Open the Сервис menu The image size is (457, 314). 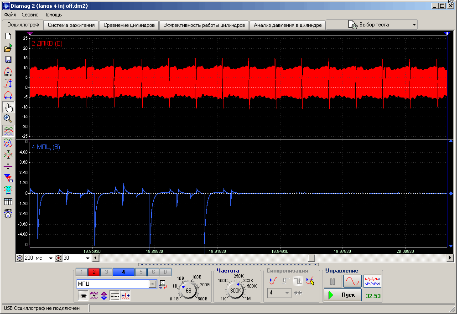coord(30,15)
